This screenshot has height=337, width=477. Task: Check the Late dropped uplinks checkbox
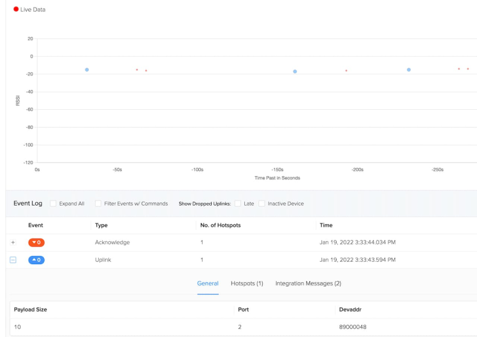(238, 204)
